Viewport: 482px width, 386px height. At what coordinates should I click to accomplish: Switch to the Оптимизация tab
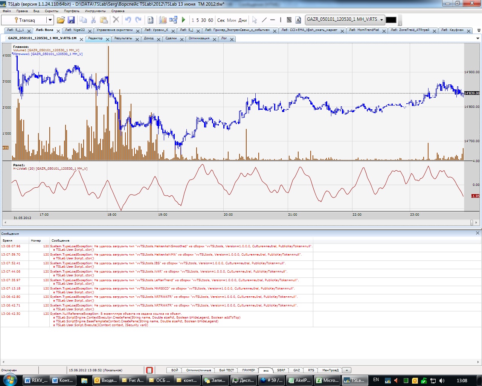(x=199, y=38)
